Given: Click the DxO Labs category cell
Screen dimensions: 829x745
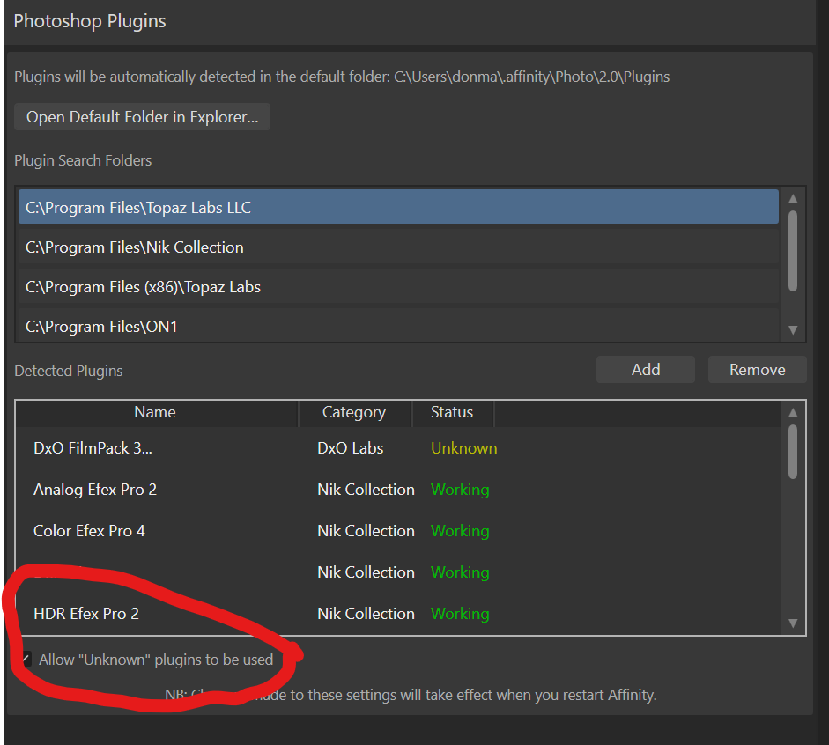Looking at the screenshot, I should 350,448.
